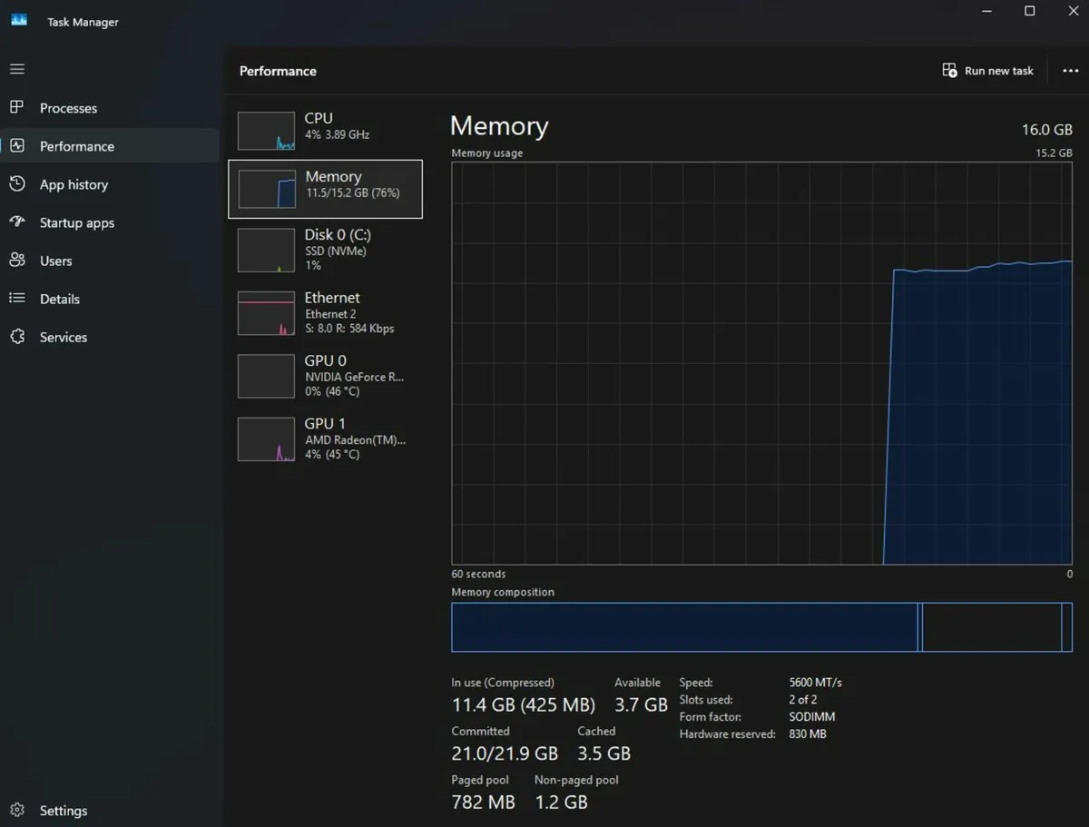View Startup apps section
The width and height of the screenshot is (1089, 827).
pos(76,222)
